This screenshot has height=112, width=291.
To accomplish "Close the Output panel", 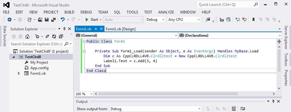I will (x=278, y=101).
